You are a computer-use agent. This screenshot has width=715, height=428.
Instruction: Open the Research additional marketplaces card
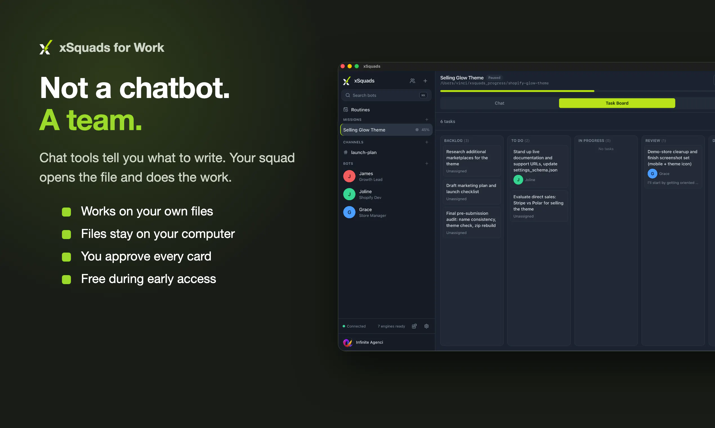[472, 161]
